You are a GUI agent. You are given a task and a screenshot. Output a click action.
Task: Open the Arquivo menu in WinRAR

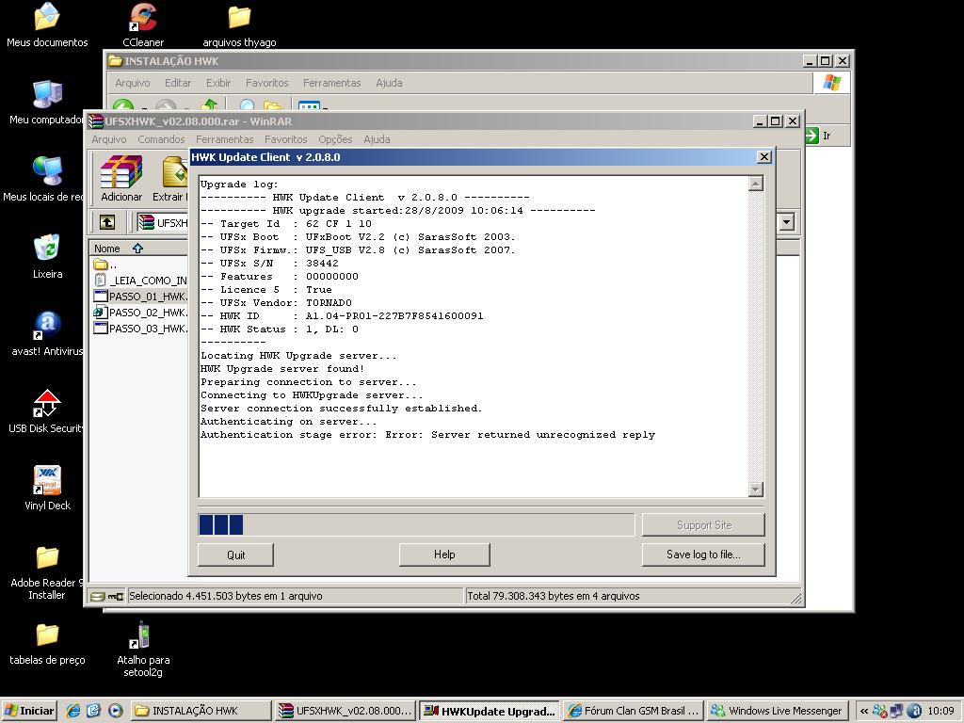tap(109, 139)
